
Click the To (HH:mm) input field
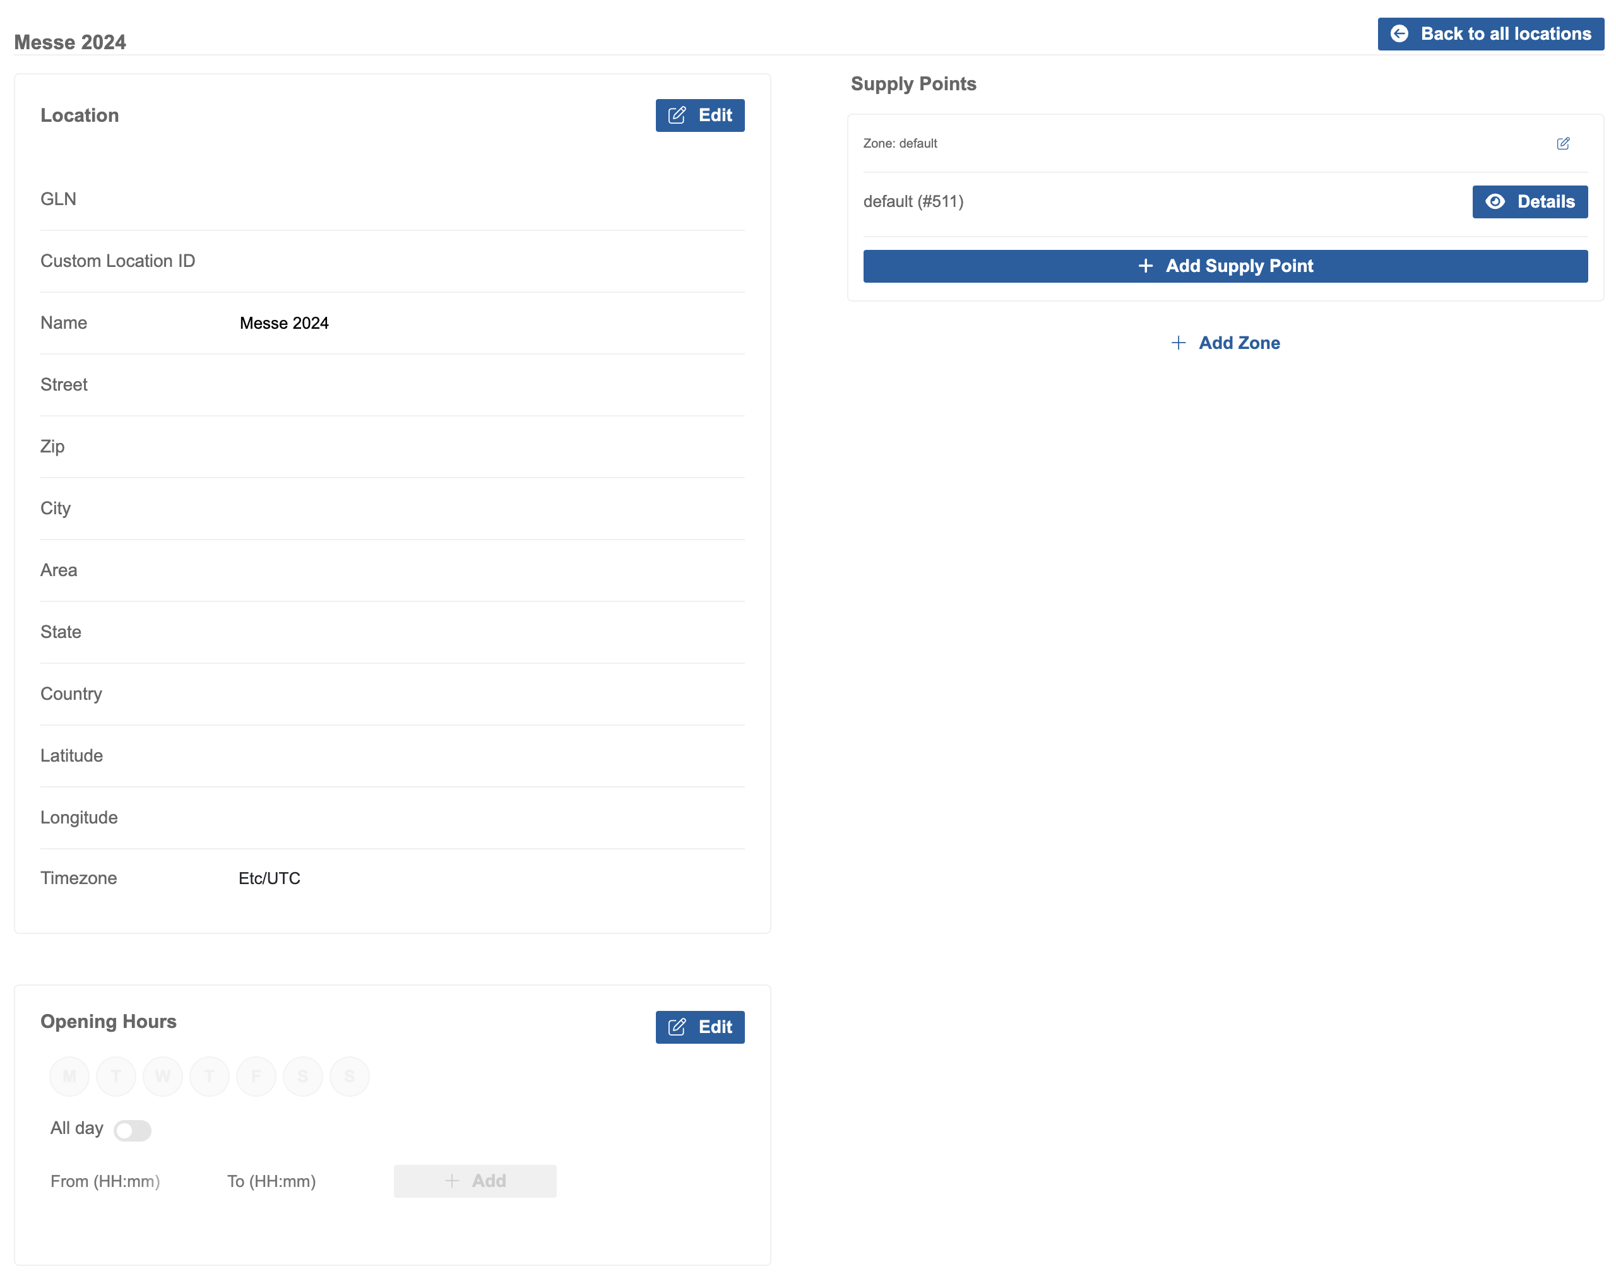pyautogui.click(x=271, y=1181)
